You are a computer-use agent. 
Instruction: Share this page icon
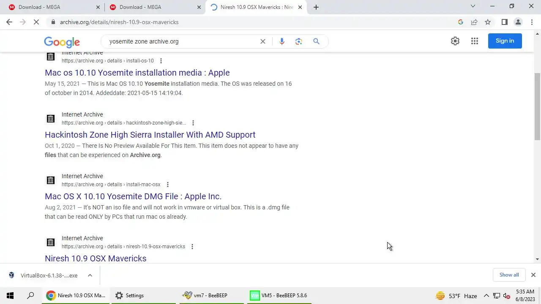pyautogui.click(x=474, y=22)
